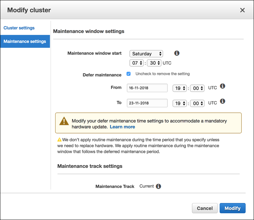Uncheck the Defer maintenance checkbox
The height and width of the screenshot is (220, 254).
[x=129, y=74]
